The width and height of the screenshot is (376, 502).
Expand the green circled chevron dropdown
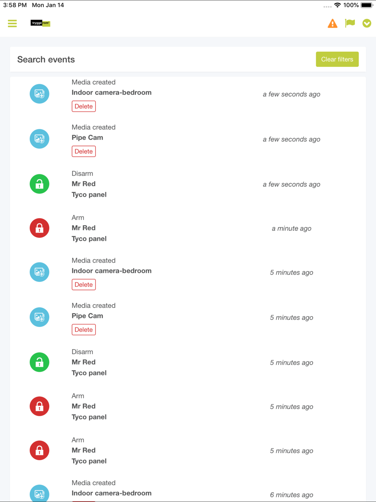[367, 23]
